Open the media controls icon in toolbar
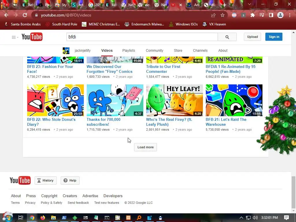The width and height of the screenshot is (296, 222). click(x=262, y=15)
